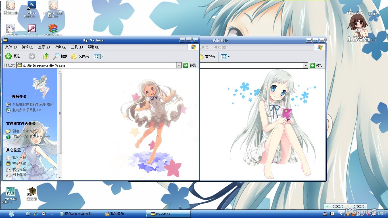The width and height of the screenshot is (388, 218).
Task: Click the My Videos title bar folder icon
Action: [x=5, y=40]
